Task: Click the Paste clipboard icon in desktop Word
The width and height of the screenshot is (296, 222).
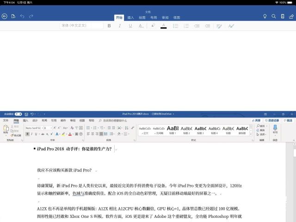Action: tap(6, 128)
